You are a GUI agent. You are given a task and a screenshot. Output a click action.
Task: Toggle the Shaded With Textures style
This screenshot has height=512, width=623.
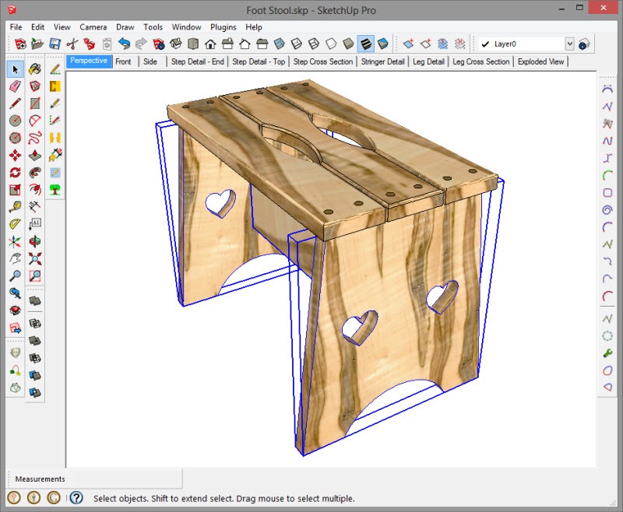[x=365, y=44]
